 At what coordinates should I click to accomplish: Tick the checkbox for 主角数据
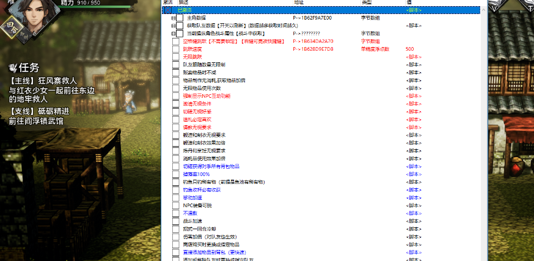180,18
